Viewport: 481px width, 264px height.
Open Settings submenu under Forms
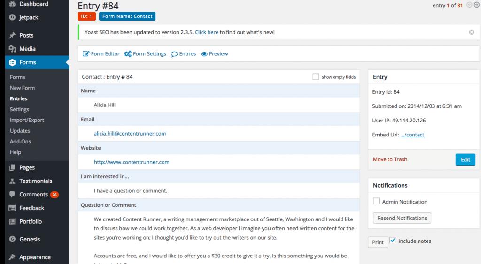pyautogui.click(x=20, y=109)
